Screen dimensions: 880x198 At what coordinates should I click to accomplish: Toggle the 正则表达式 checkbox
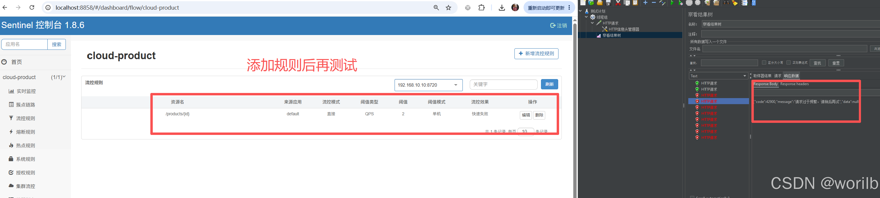(x=789, y=62)
